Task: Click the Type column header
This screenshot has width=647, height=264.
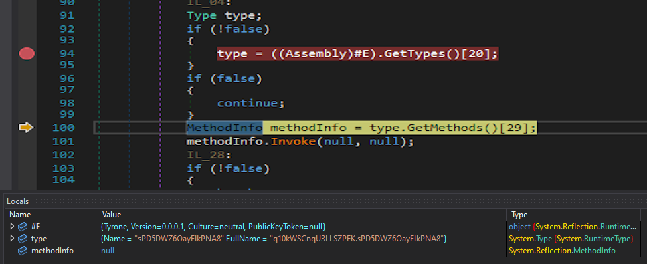Action: [x=519, y=215]
